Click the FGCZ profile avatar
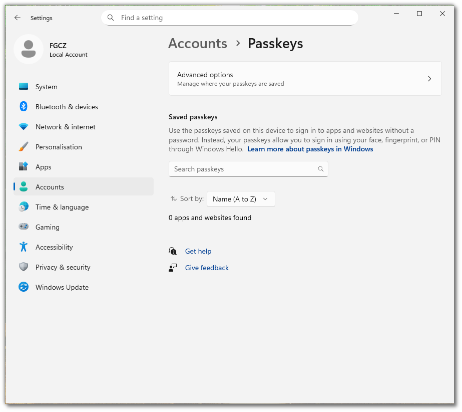The height and width of the screenshot is (412, 462). click(29, 49)
